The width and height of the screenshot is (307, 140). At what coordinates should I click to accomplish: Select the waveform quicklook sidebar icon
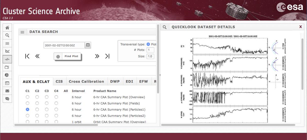pyautogui.click(x=7, y=59)
